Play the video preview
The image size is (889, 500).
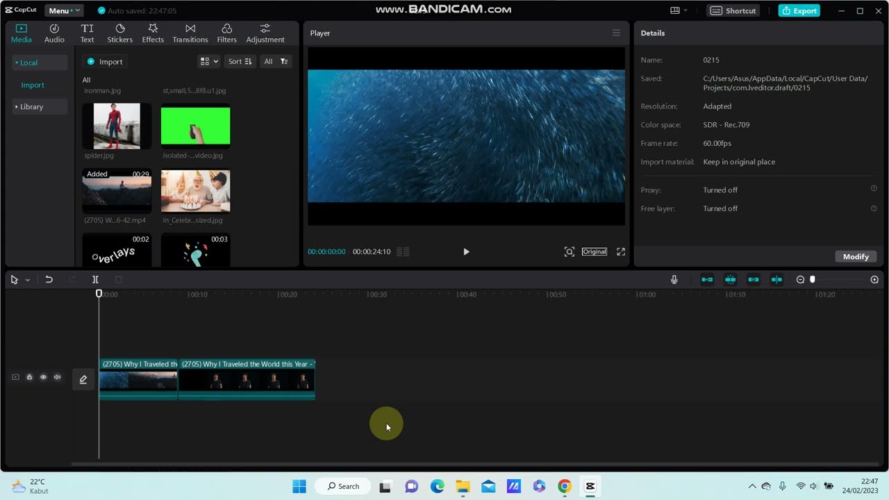(x=466, y=252)
